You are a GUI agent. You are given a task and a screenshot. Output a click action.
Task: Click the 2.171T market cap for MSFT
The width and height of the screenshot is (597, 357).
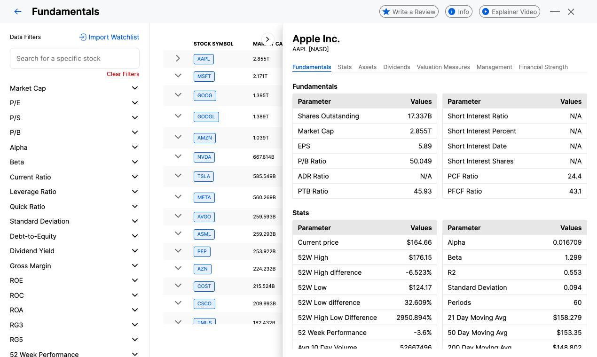click(261, 76)
